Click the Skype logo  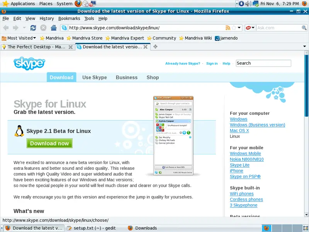click(29, 63)
